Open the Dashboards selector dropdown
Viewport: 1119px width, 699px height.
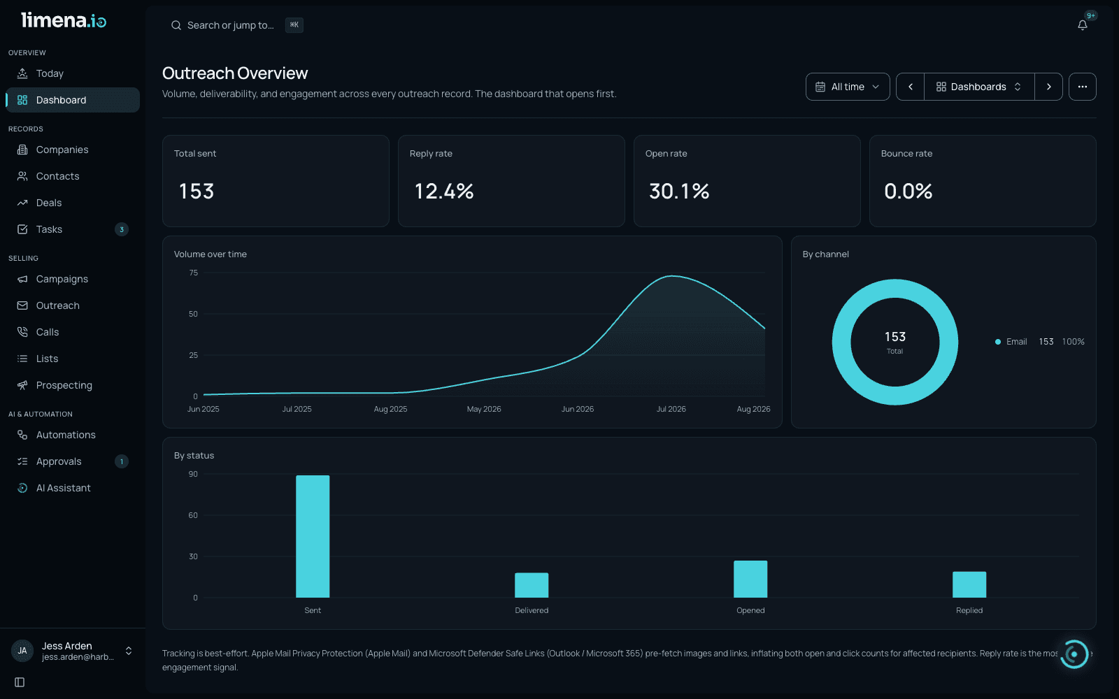tap(979, 87)
